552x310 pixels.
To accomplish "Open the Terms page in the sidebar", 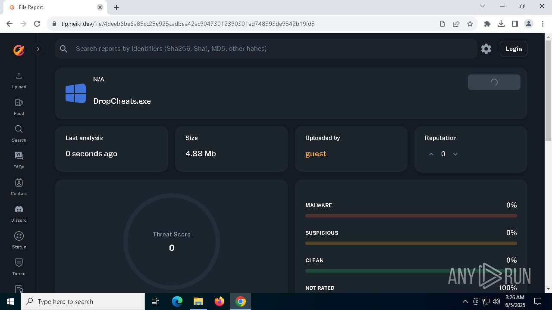I will [19, 267].
